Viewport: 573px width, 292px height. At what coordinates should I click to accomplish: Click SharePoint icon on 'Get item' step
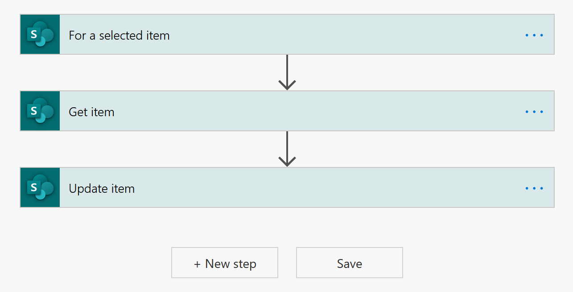40,111
